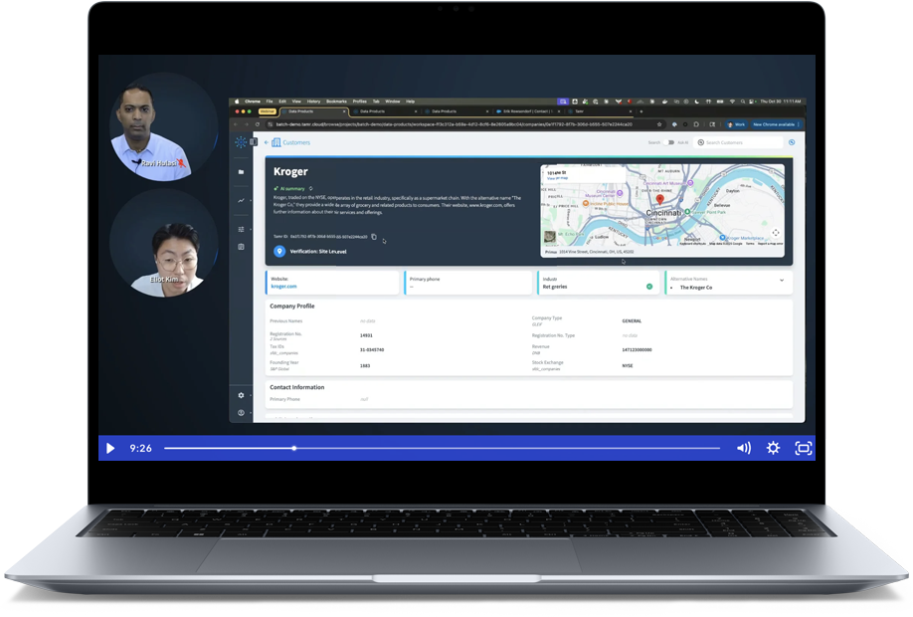
Task: Mute the video volume speaker icon
Action: click(744, 448)
